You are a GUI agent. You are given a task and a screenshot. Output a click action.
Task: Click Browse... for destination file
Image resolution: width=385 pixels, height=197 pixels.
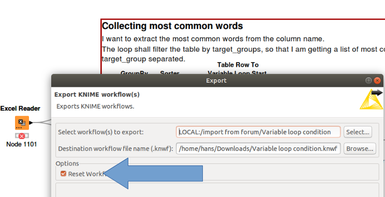click(360, 149)
